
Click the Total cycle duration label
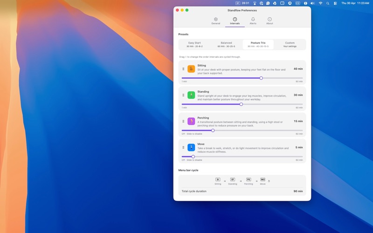pyautogui.click(x=194, y=191)
